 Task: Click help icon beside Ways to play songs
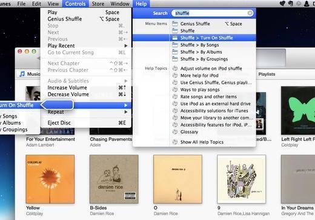point(175,90)
